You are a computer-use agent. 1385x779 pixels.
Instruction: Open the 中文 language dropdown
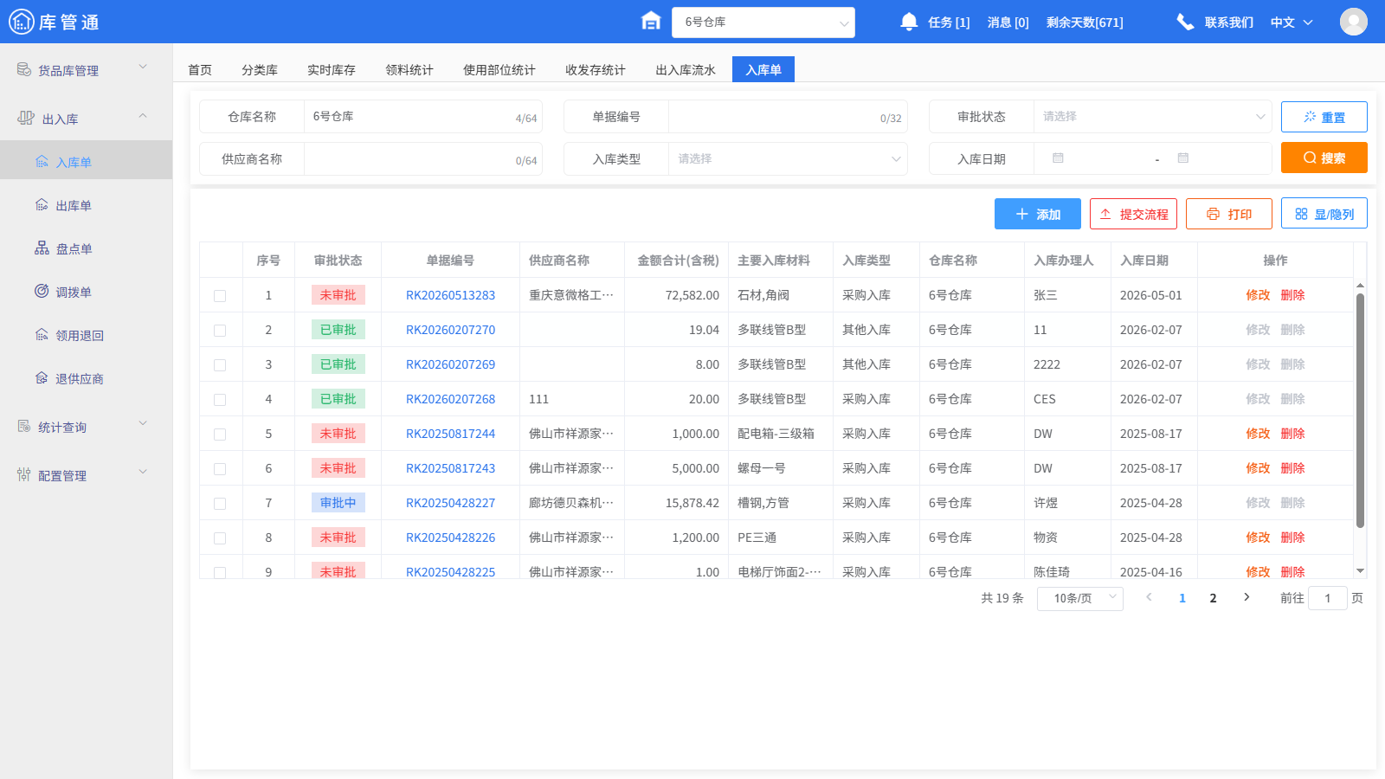point(1292,23)
